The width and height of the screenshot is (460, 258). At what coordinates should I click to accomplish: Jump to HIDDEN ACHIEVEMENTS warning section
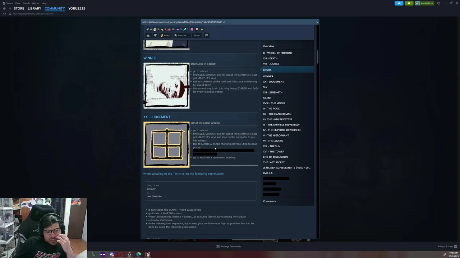[x=286, y=168]
